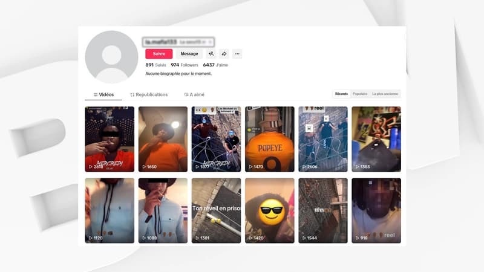Switch to the Vidéos tab
This screenshot has height=272, width=484.
(x=103, y=95)
